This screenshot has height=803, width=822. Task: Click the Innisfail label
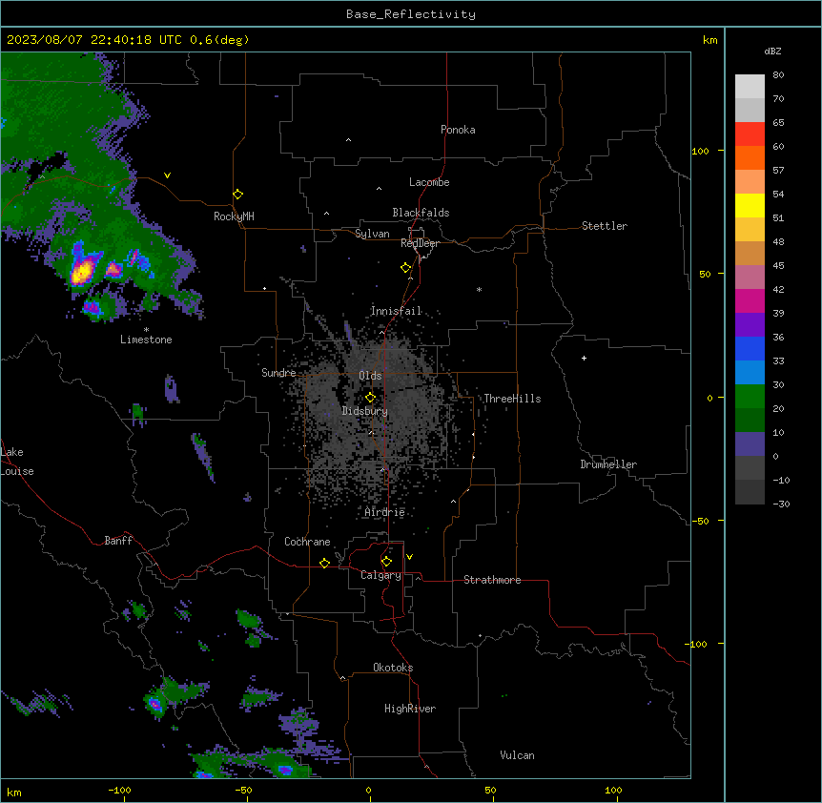click(396, 311)
